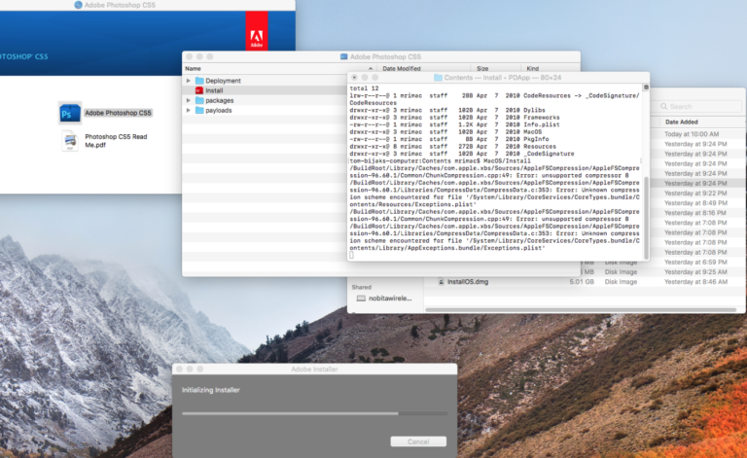Image resolution: width=747 pixels, height=458 pixels.
Task: Click the 'Yesterday at 9:25 AM' date entry
Action: click(x=695, y=272)
